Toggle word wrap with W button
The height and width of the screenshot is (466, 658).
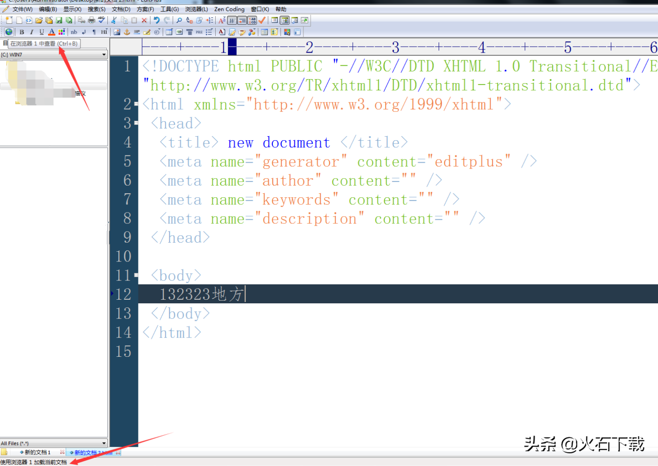(232, 20)
